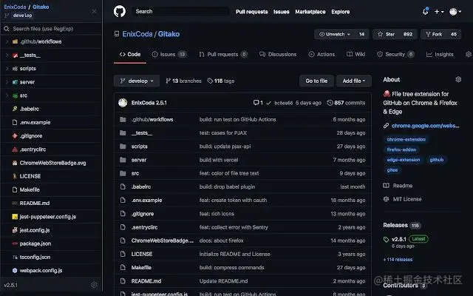Image resolution: width=473 pixels, height=296 pixels.
Task: View the 116 tags link
Action: (x=221, y=81)
